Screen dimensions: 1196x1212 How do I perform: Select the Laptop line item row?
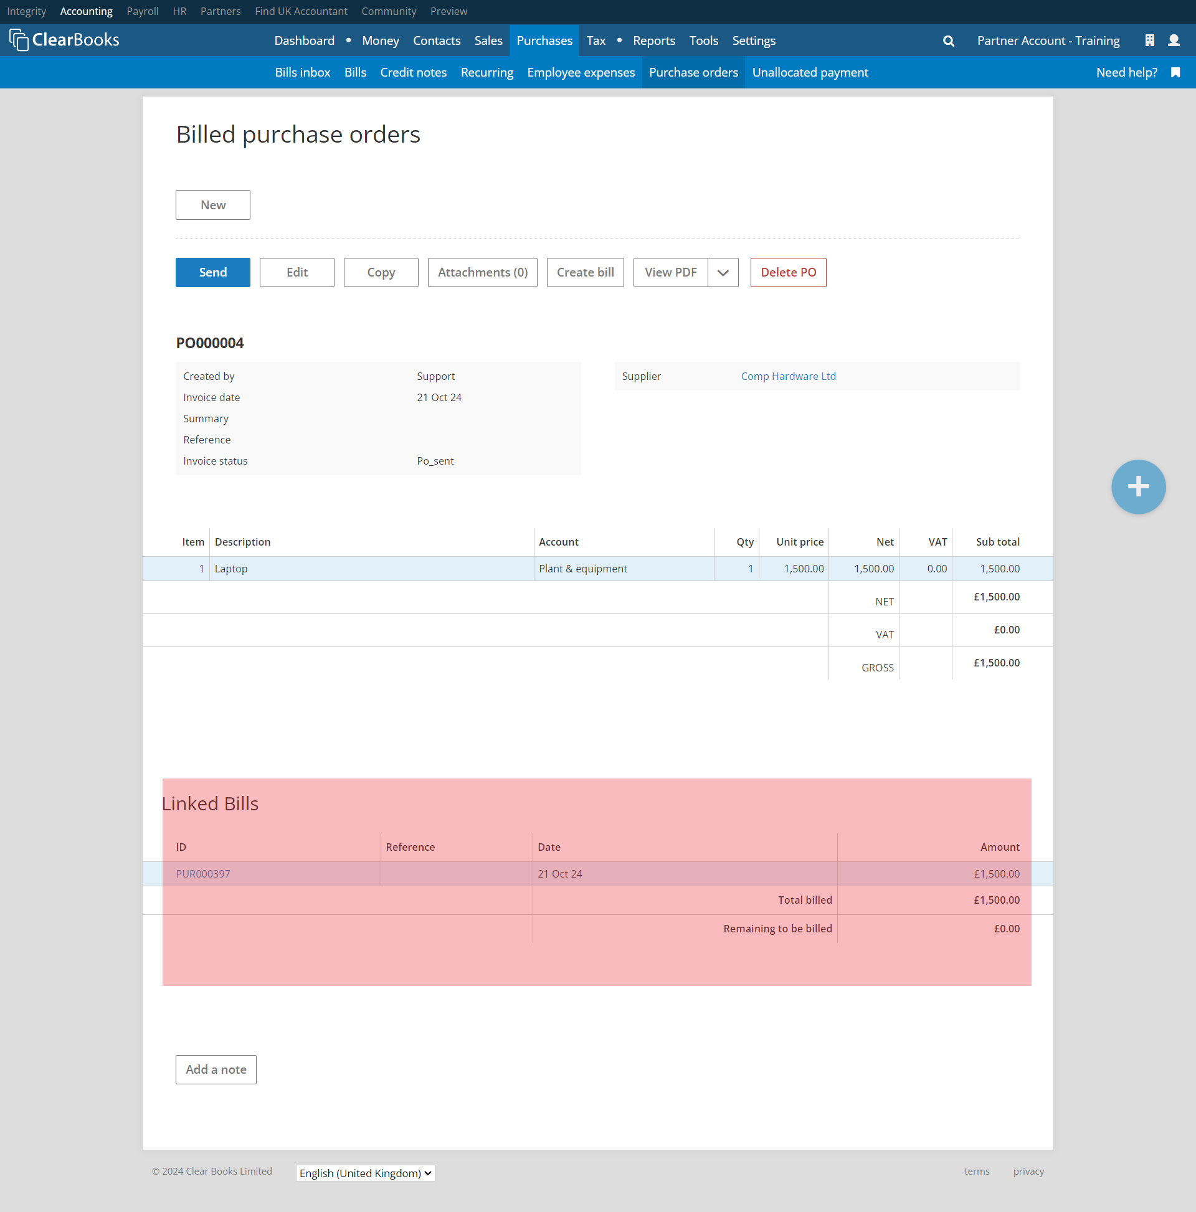point(370,569)
